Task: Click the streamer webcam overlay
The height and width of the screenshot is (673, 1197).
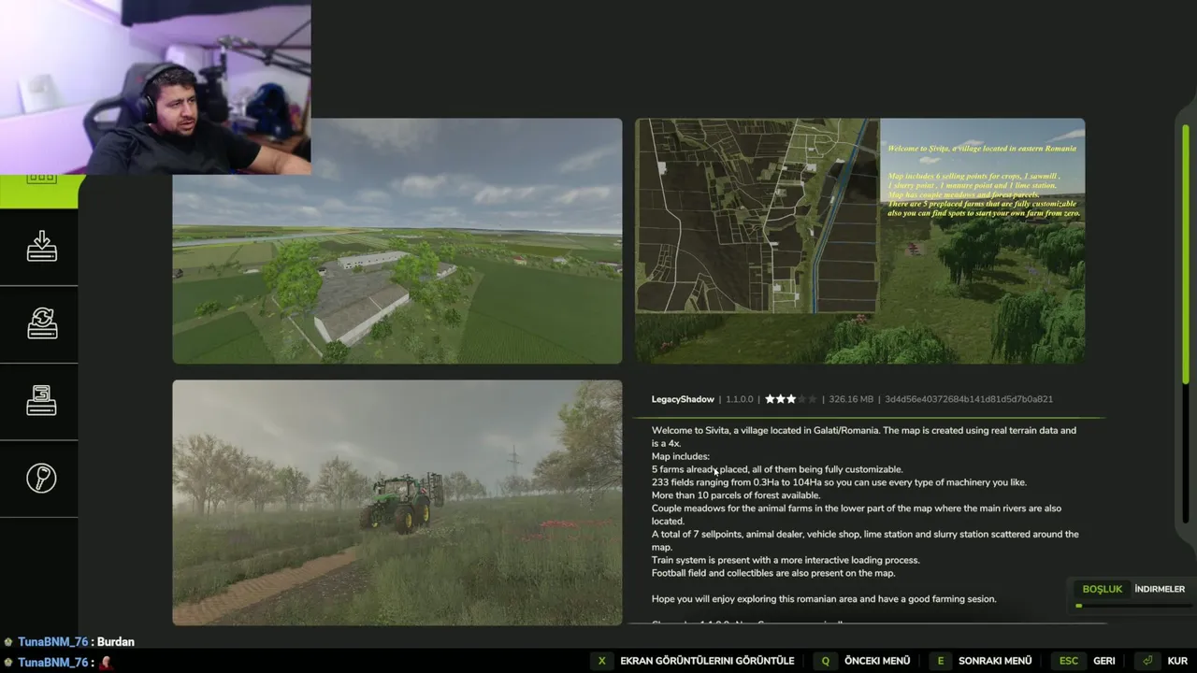Action: (x=155, y=87)
